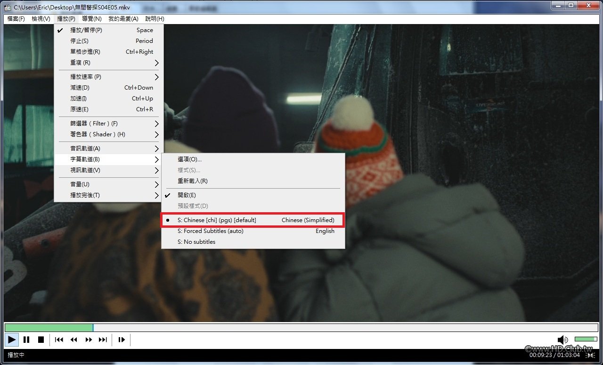Choose 加速(I) to speed up playback
Image resolution: width=603 pixels, height=365 pixels.
pos(109,99)
